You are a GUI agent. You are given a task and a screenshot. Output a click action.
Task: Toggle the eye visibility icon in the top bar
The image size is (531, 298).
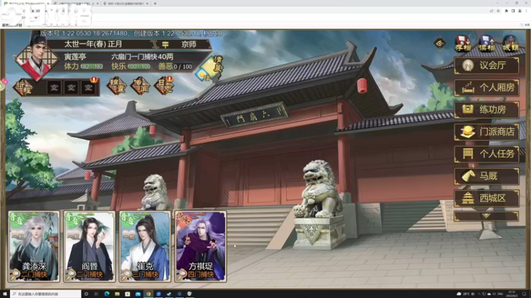tap(439, 43)
